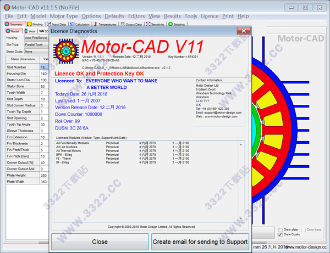Screen dimensions: 330x253
Task: Open the Tools menu
Action: 191,16
